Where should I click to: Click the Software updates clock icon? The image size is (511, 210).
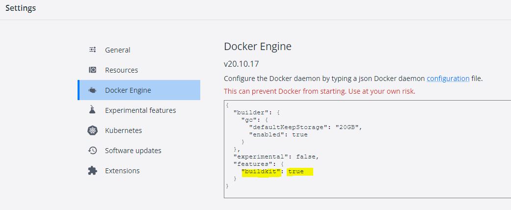(93, 151)
